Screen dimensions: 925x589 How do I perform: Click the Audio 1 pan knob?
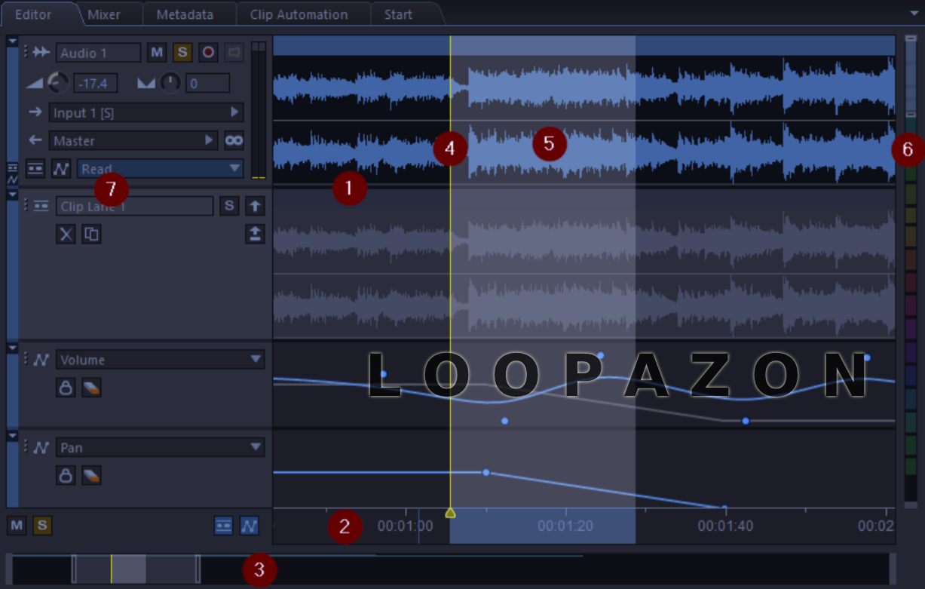pos(170,82)
